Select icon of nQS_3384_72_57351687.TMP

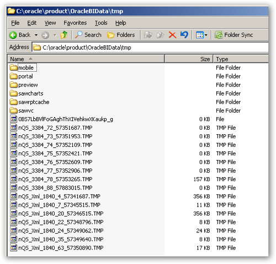(13, 128)
